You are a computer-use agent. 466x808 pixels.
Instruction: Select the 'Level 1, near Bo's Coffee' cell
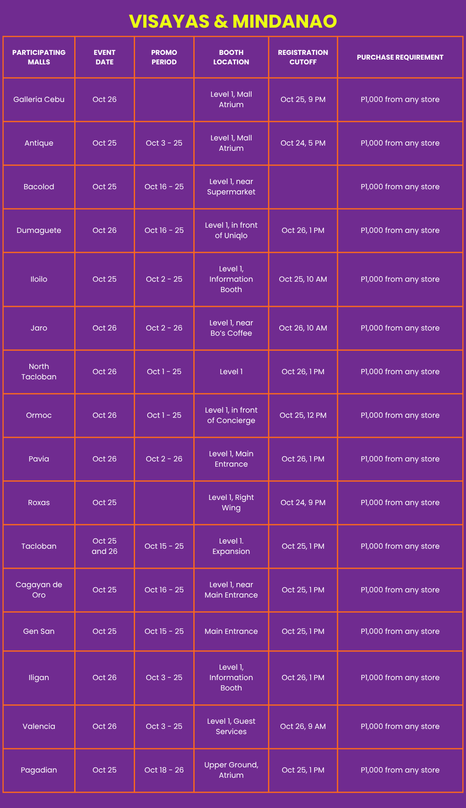pos(231,328)
